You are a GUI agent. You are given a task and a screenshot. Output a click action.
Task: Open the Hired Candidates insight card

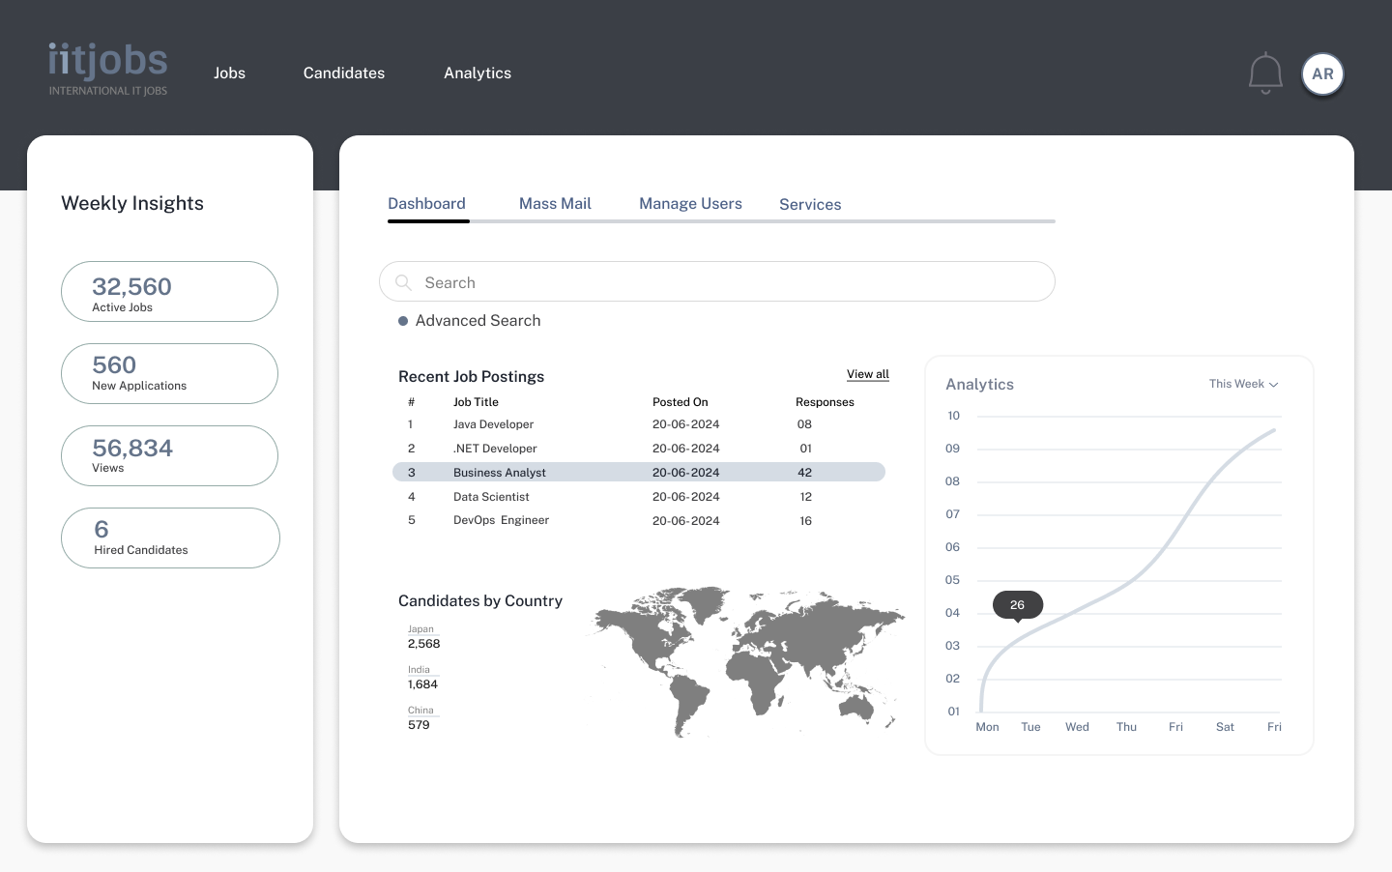click(x=170, y=538)
